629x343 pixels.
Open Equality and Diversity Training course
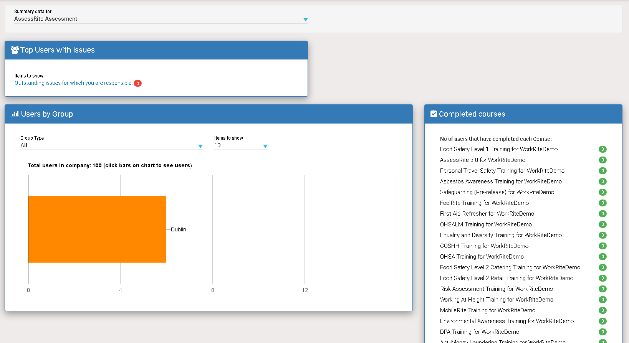tap(501, 235)
